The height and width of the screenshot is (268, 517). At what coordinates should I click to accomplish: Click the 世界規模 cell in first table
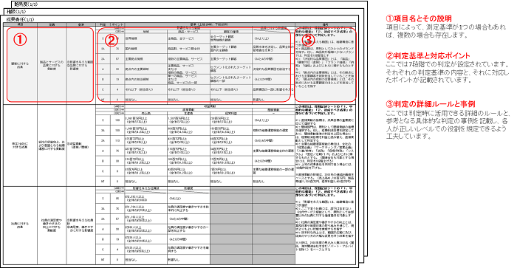[145, 38]
